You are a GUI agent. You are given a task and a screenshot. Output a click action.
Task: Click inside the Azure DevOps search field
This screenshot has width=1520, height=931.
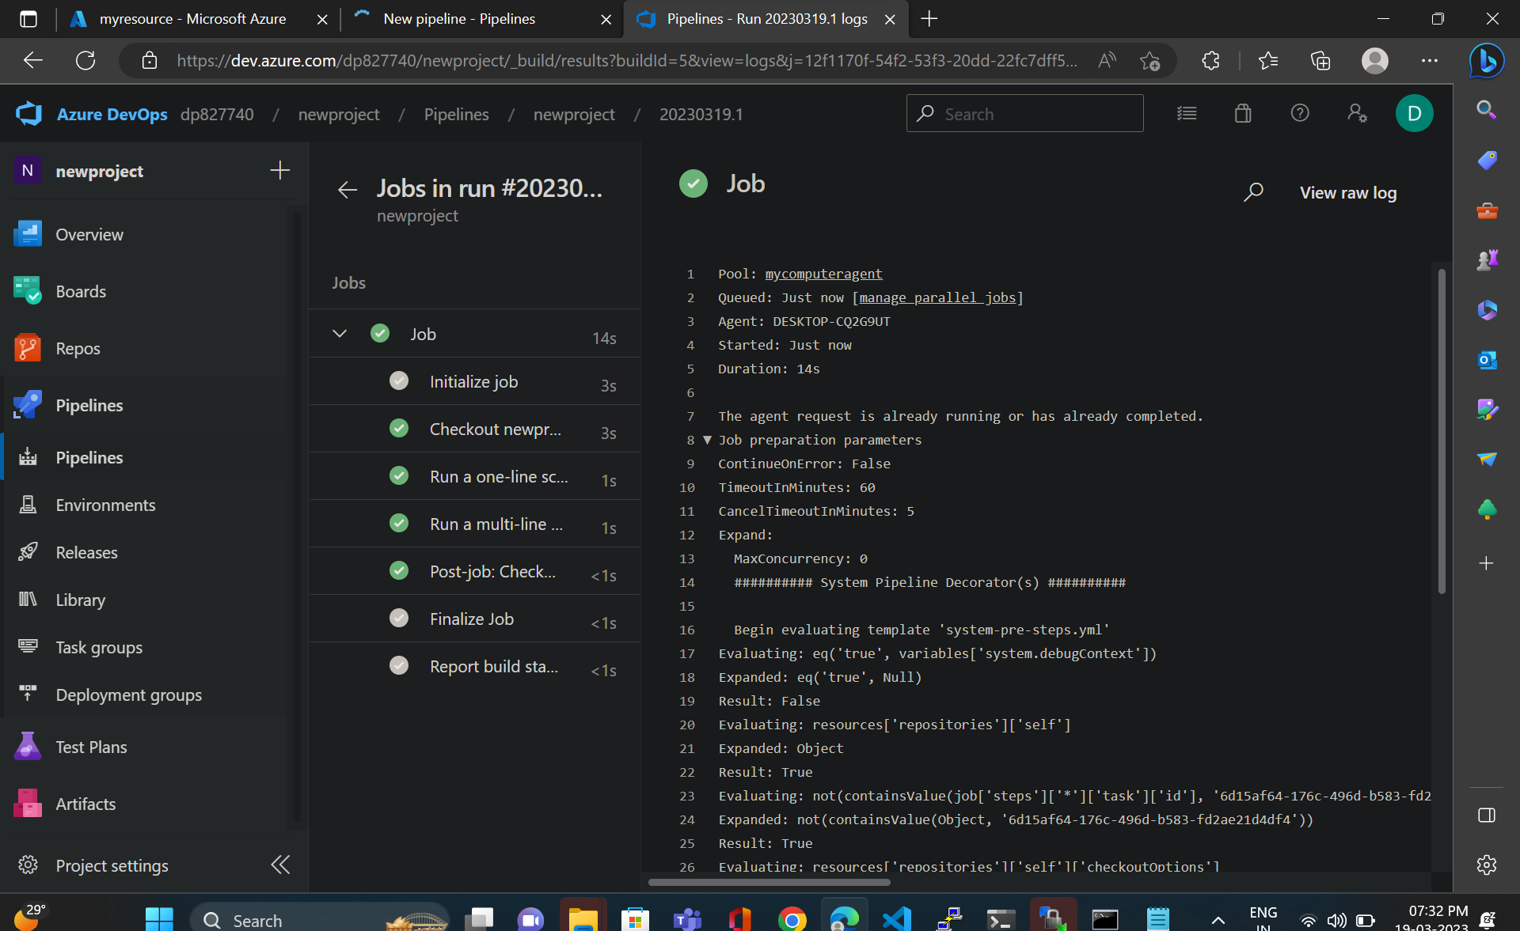coord(1024,113)
